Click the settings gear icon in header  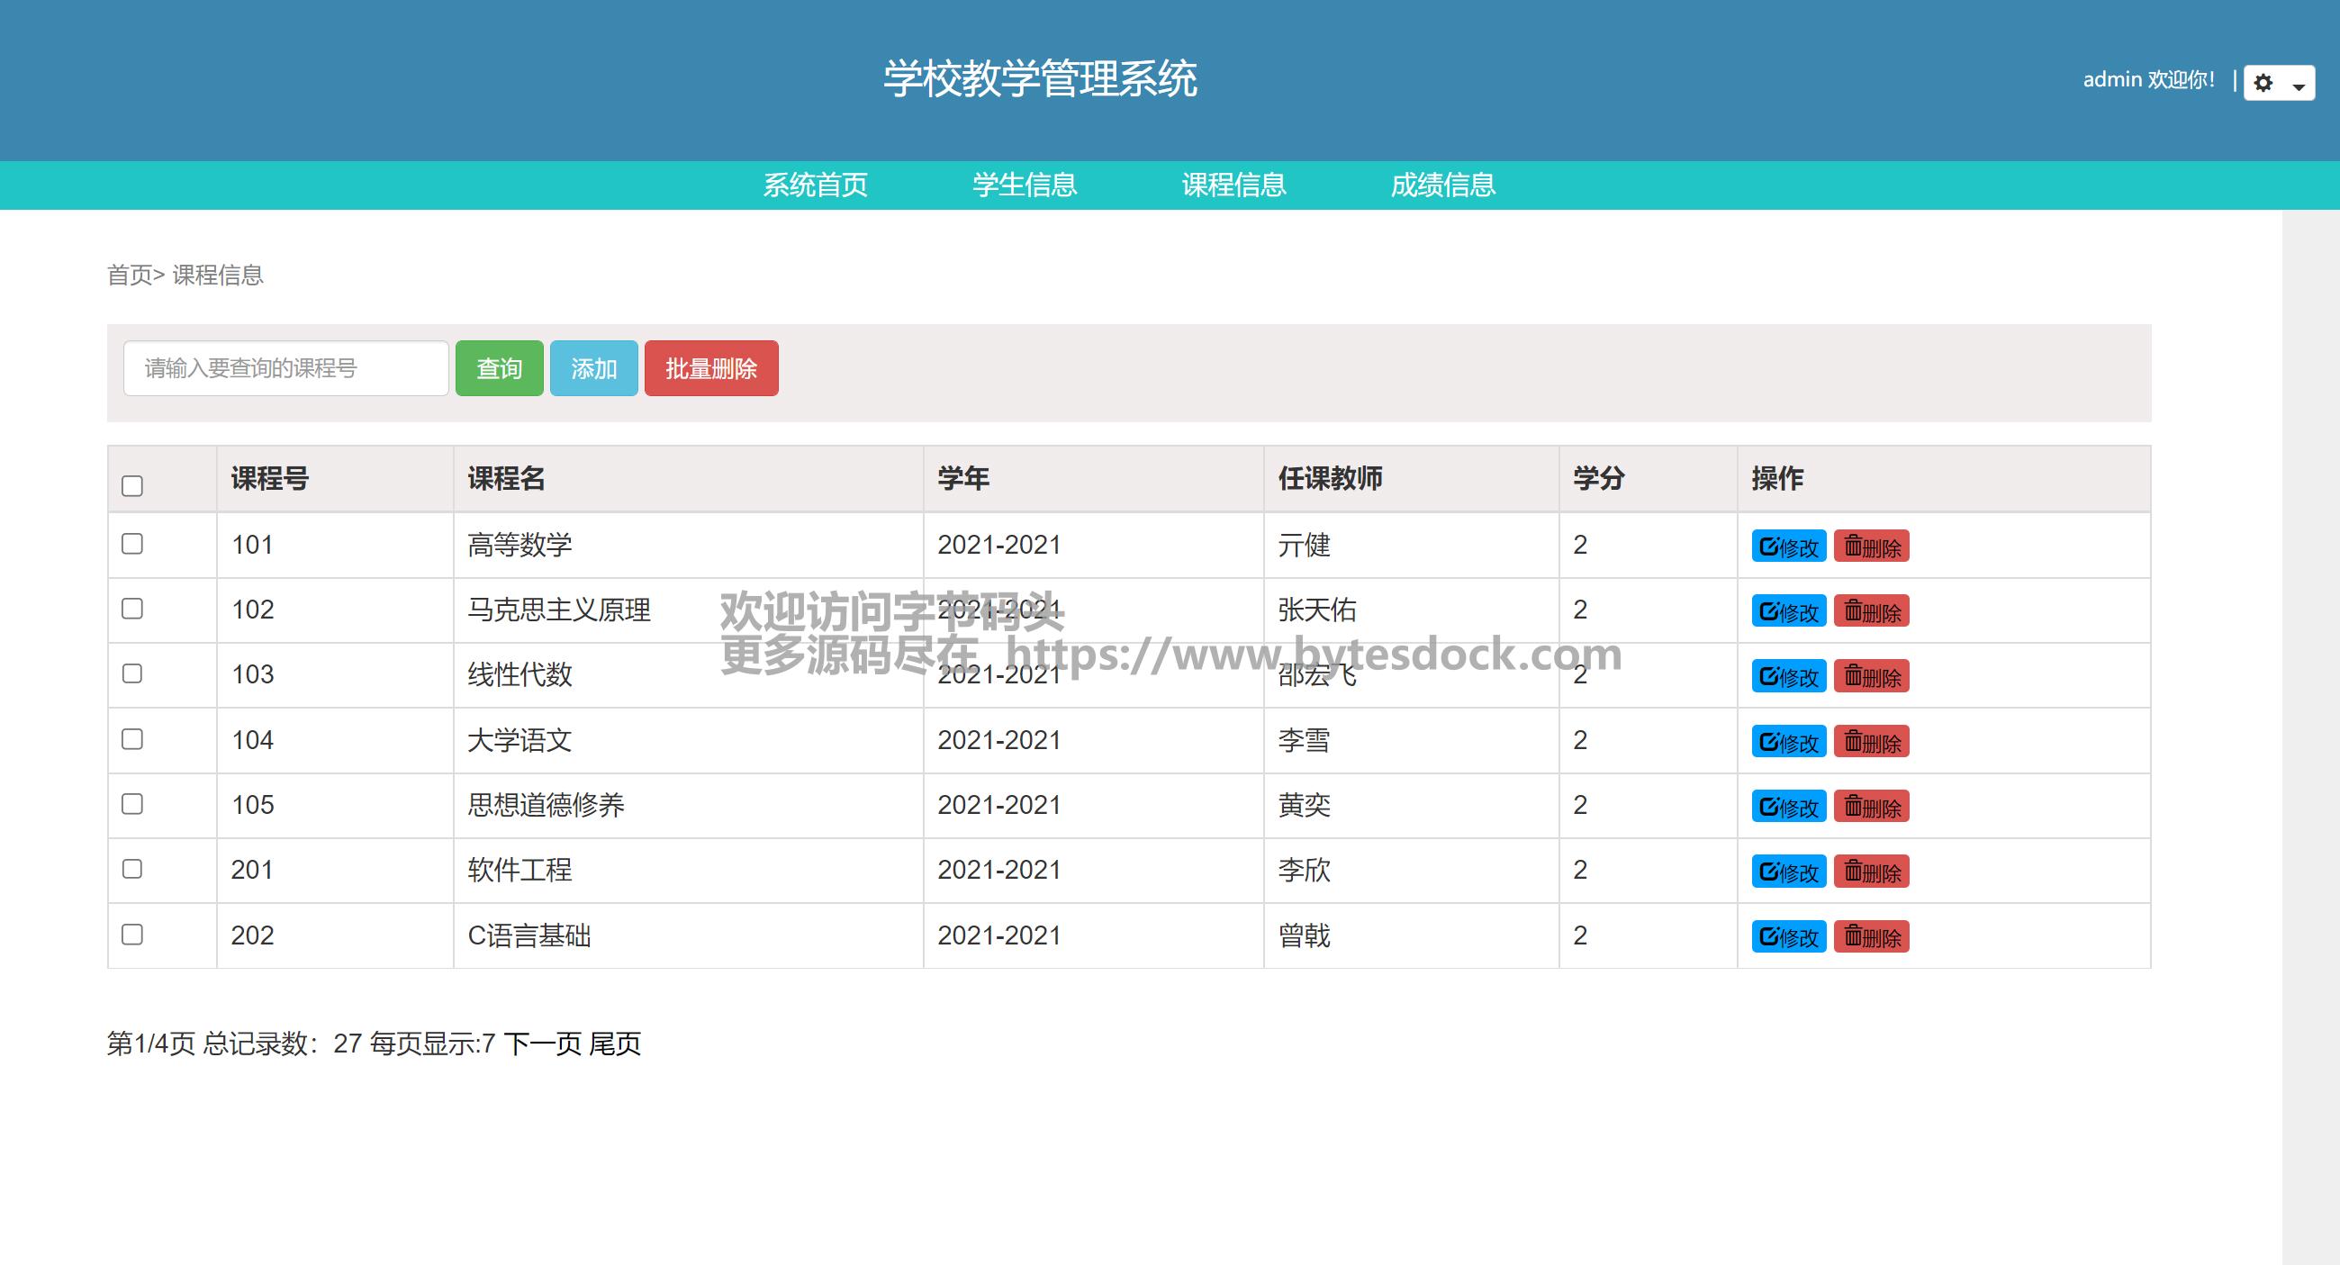tap(2263, 84)
